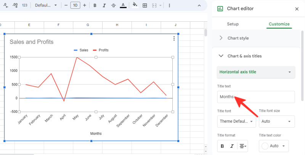Click the text color underlined A icon
This screenshot has width=305, height=155.
pyautogui.click(x=123, y=5)
